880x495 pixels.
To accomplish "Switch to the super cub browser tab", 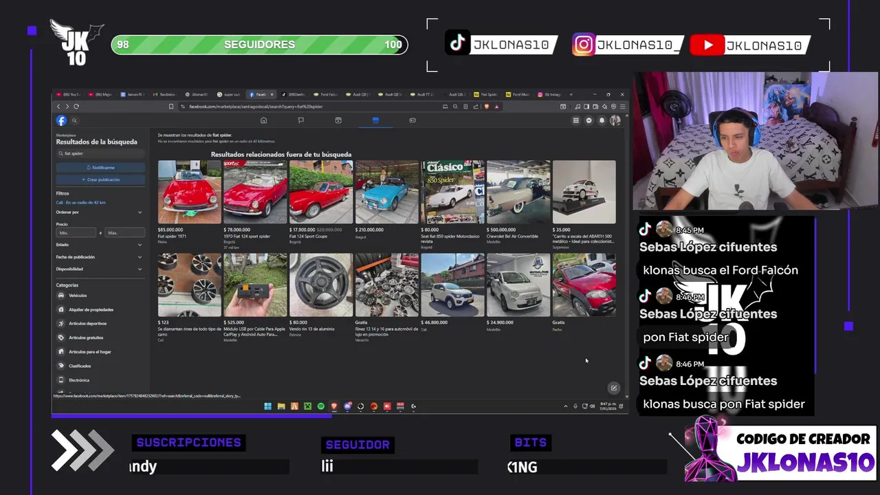I will pos(229,94).
